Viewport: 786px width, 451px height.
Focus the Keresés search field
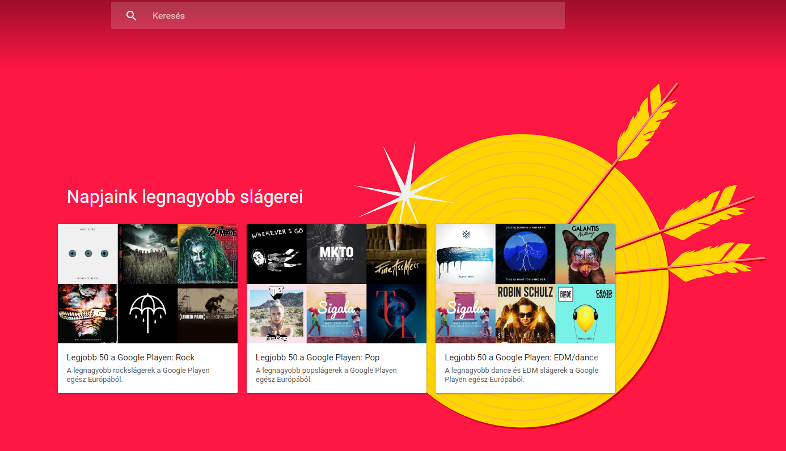tap(338, 15)
